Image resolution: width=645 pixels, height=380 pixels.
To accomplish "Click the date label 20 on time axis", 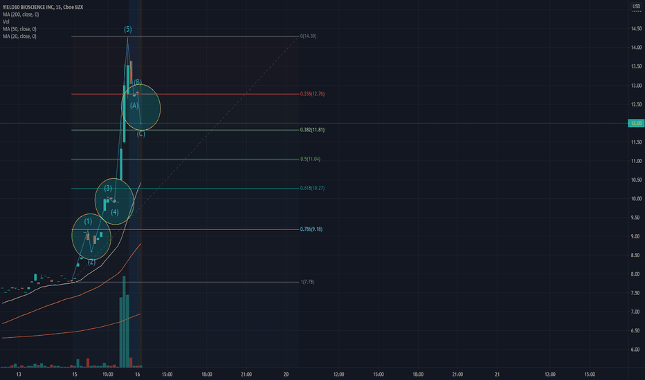I will point(286,374).
